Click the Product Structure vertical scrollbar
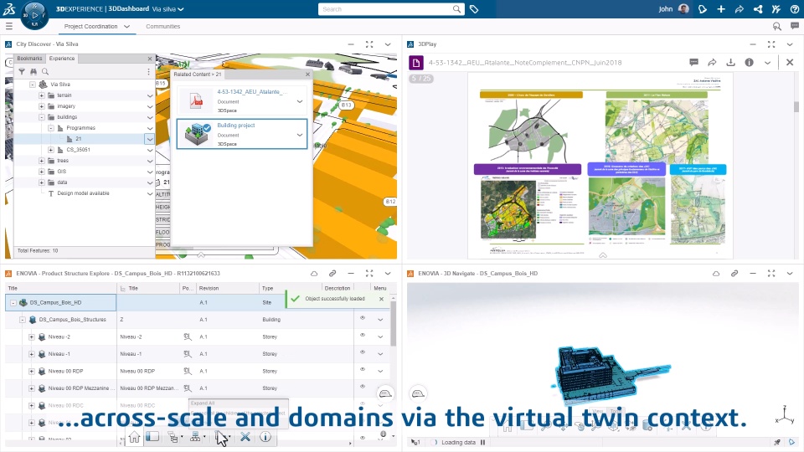 point(394,323)
